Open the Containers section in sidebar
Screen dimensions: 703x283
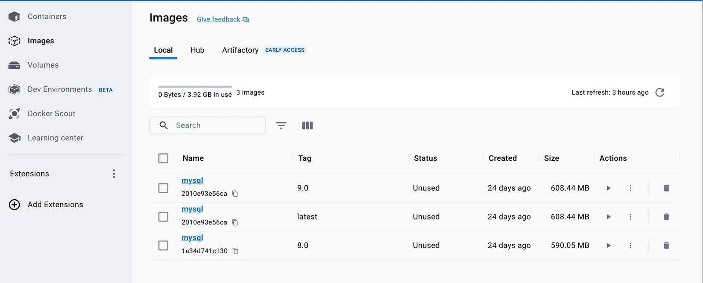[47, 16]
